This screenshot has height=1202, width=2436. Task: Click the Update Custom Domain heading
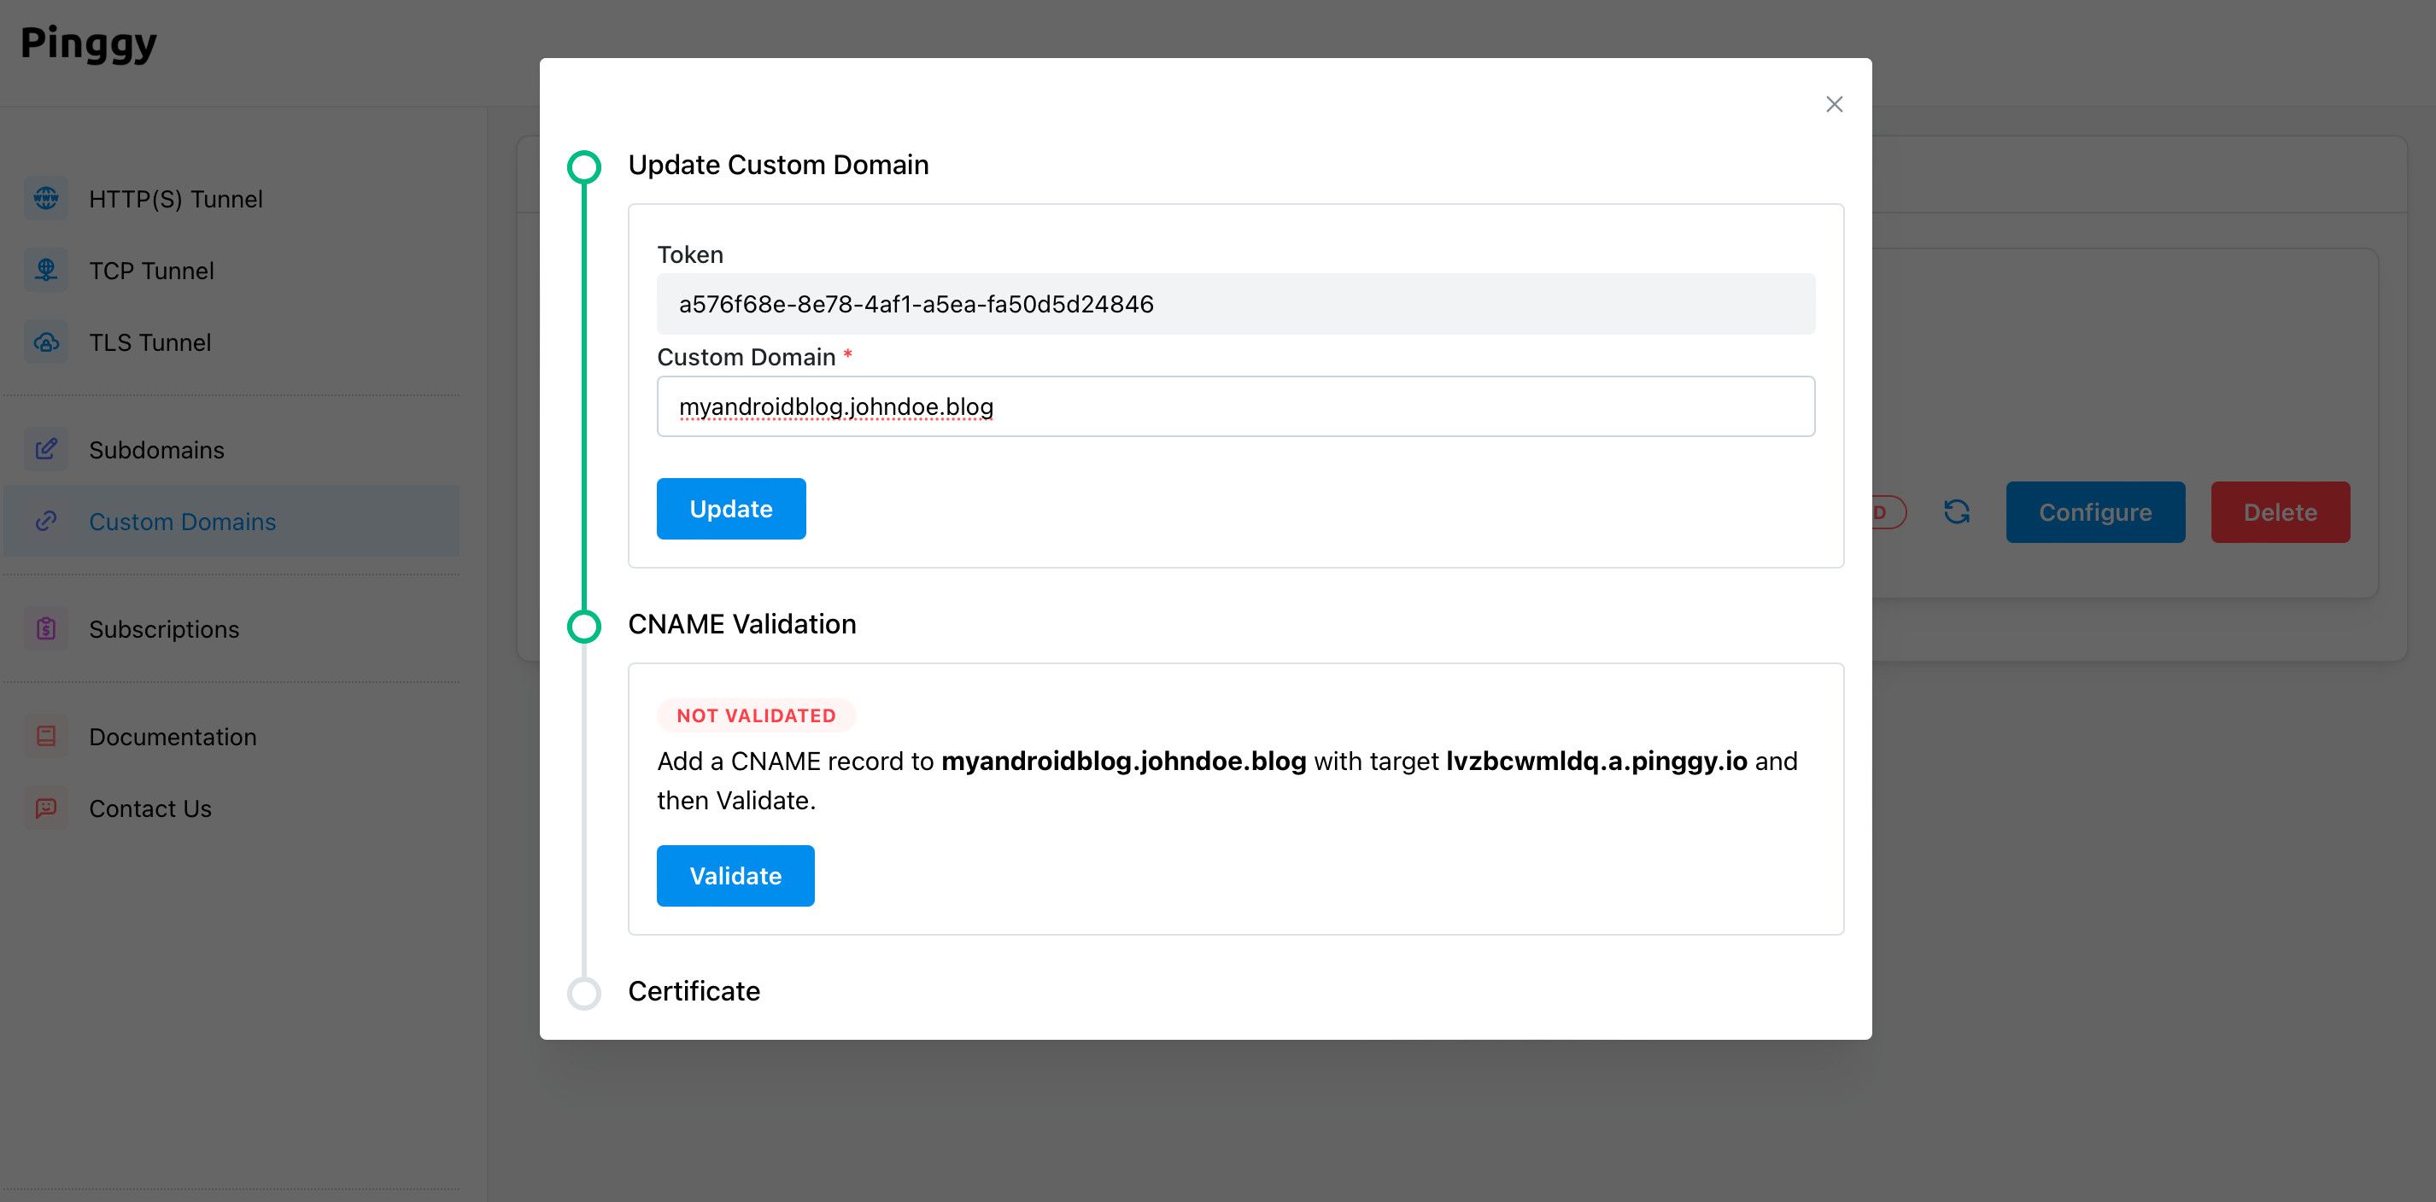778,165
